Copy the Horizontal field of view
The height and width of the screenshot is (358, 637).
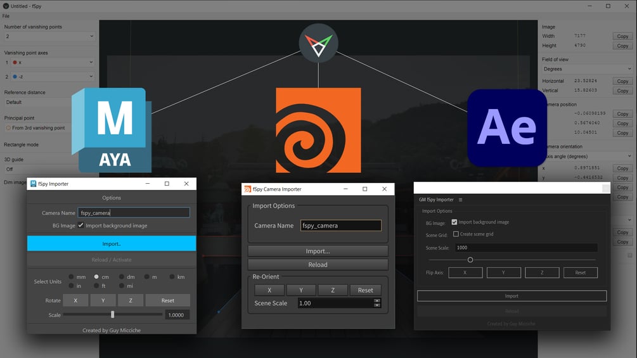(622, 81)
